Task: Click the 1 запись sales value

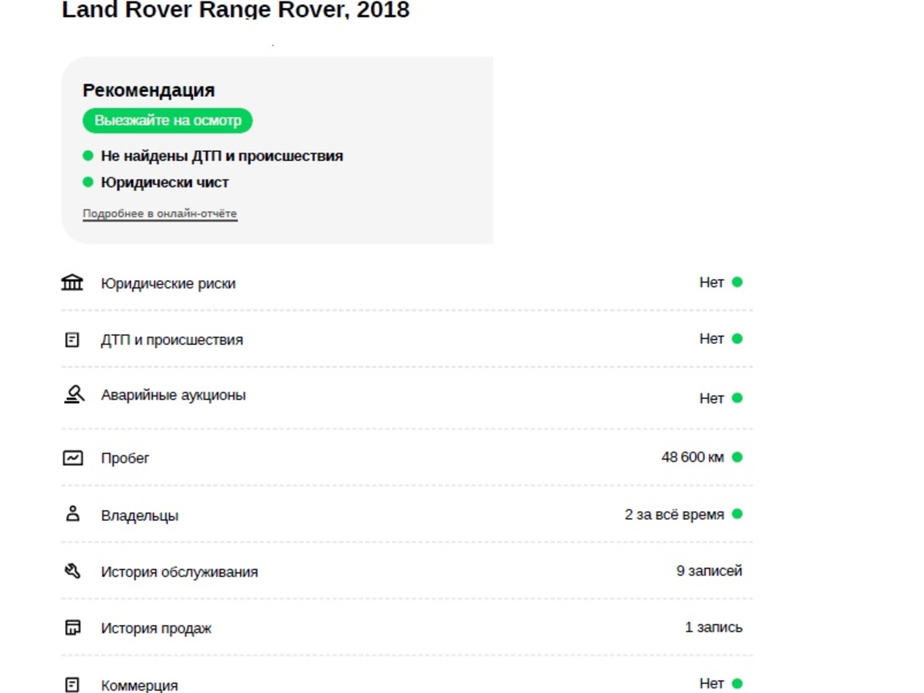Action: (714, 627)
